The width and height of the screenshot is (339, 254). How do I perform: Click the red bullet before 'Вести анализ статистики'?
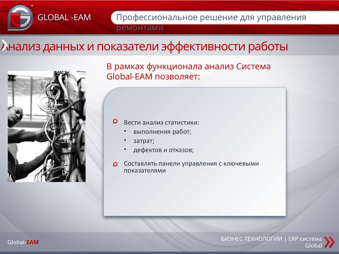pyautogui.click(x=115, y=121)
